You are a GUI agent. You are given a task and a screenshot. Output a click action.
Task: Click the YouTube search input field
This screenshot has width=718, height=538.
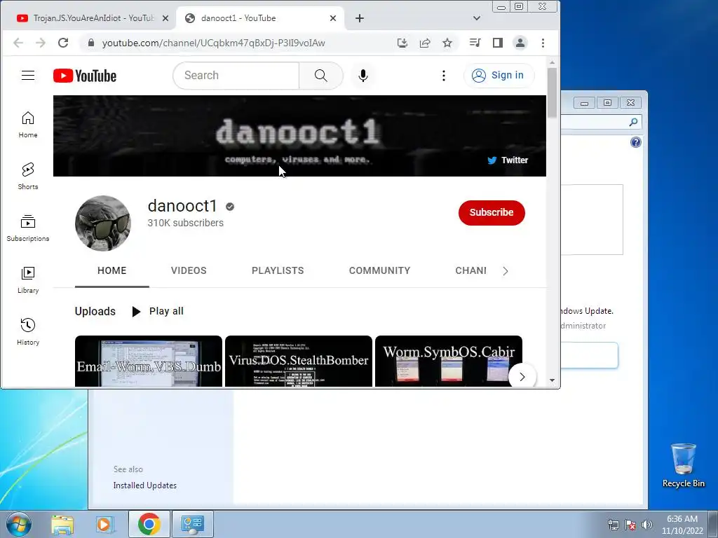(236, 76)
